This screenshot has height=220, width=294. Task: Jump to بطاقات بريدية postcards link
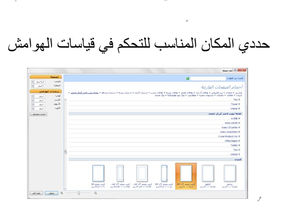coord(172,93)
